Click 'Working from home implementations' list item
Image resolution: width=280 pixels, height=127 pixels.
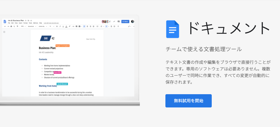57,66
